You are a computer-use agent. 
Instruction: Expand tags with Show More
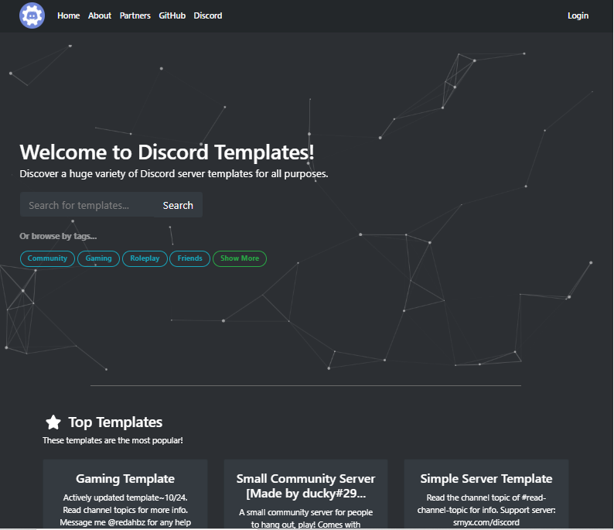tap(240, 258)
